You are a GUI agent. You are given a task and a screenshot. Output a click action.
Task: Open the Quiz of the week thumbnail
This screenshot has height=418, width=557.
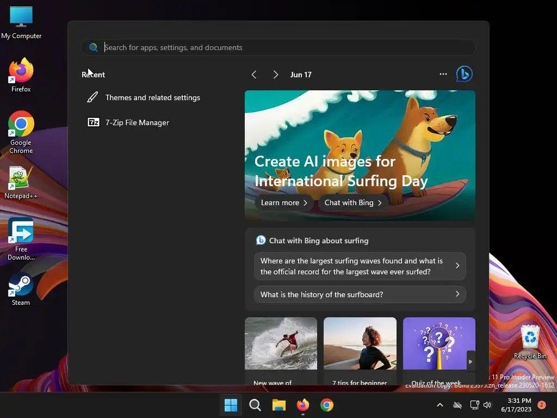(439, 343)
